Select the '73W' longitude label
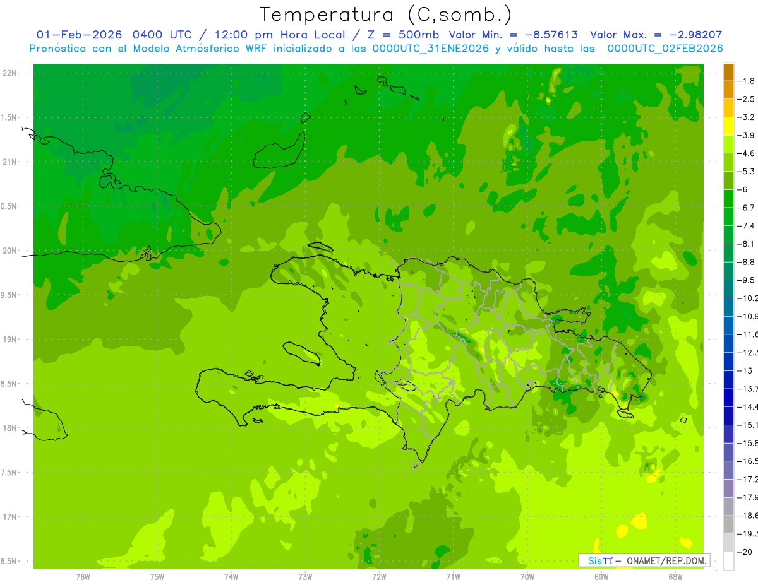This screenshot has height=585, width=758. 305,577
